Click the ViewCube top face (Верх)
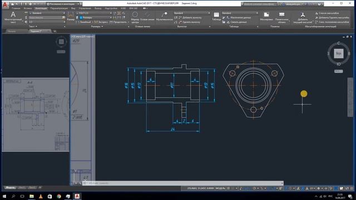The width and height of the screenshot is (356, 200). (339, 53)
